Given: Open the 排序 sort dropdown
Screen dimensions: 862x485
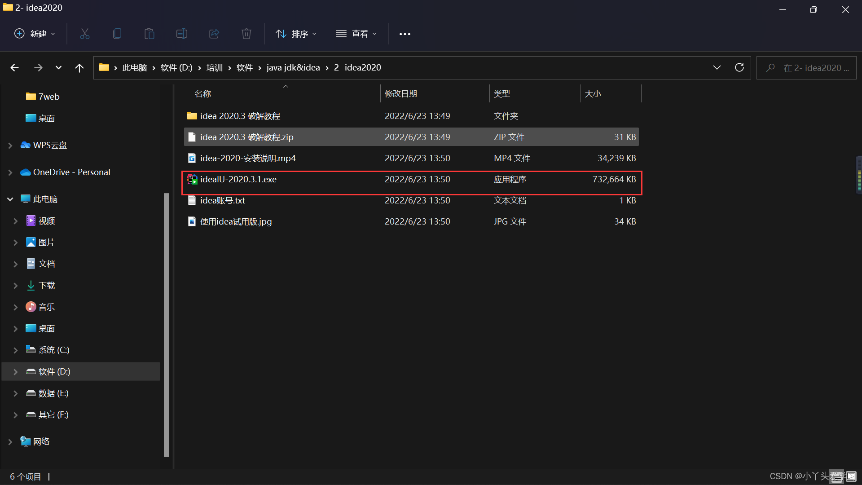Looking at the screenshot, I should (x=296, y=34).
